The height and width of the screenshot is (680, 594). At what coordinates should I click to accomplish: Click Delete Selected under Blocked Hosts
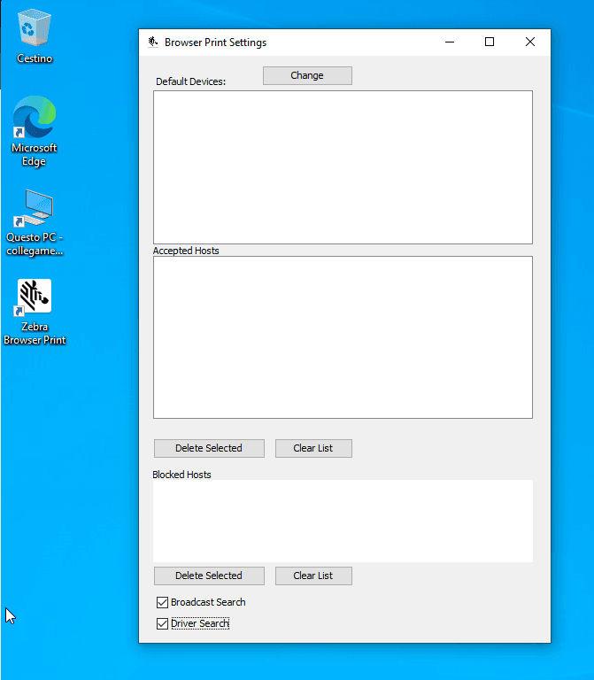pos(209,576)
